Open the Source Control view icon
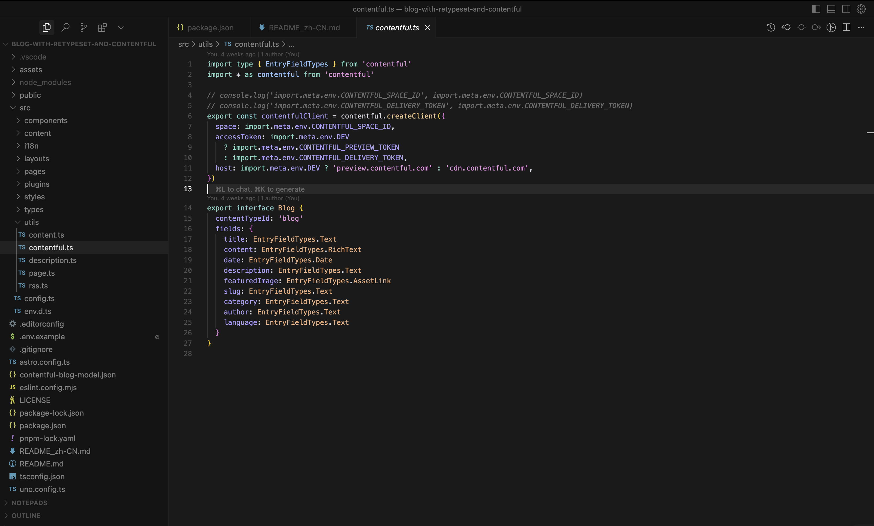 click(x=84, y=28)
